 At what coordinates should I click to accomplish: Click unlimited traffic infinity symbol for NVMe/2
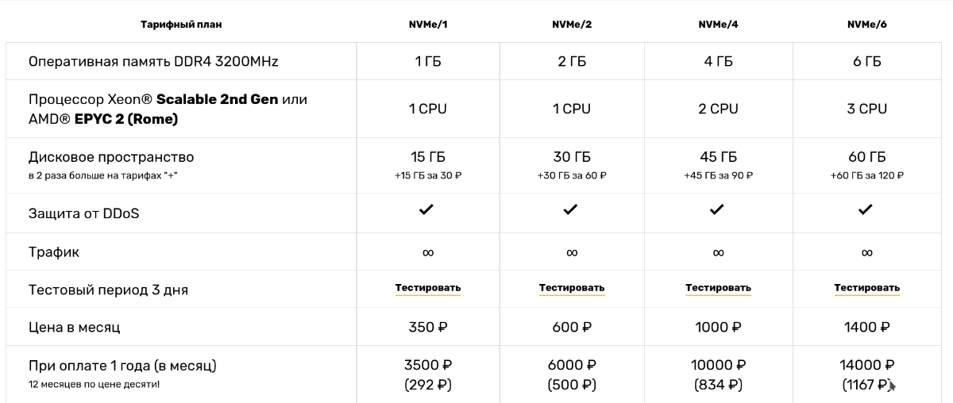click(572, 253)
